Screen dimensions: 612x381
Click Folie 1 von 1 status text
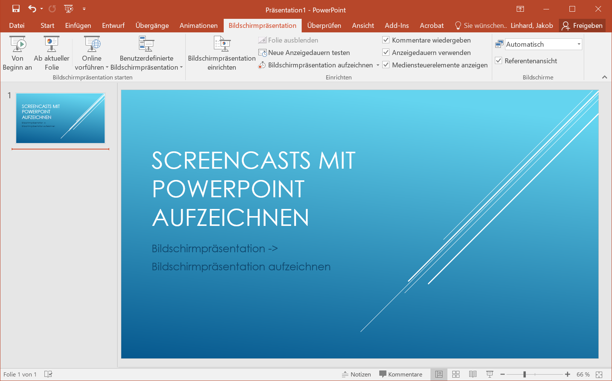20,374
